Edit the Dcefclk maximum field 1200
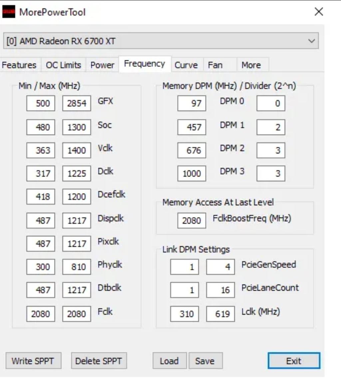Image resolution: width=341 pixels, height=380 pixels. [x=77, y=196]
